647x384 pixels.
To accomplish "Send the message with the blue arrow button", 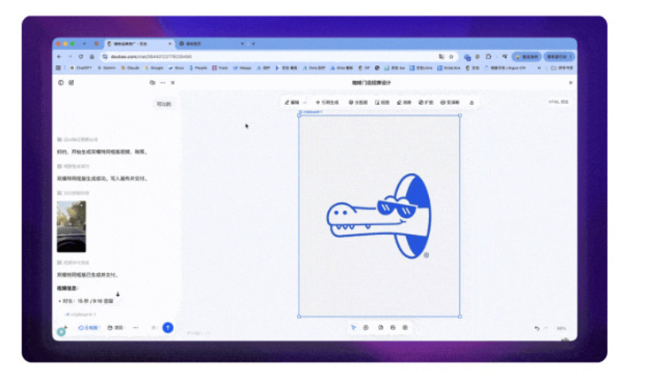I will (x=168, y=328).
